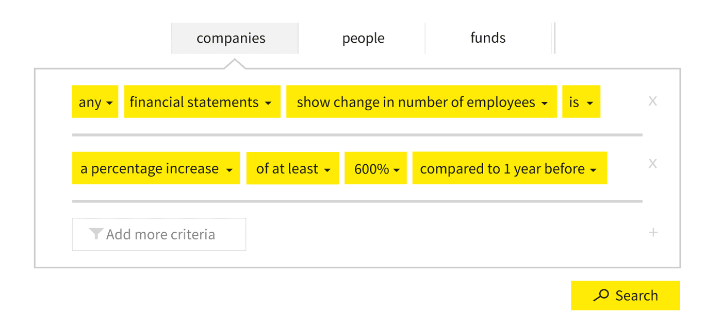
Task: Expand the "financial statements" dropdown
Action: 202,101
